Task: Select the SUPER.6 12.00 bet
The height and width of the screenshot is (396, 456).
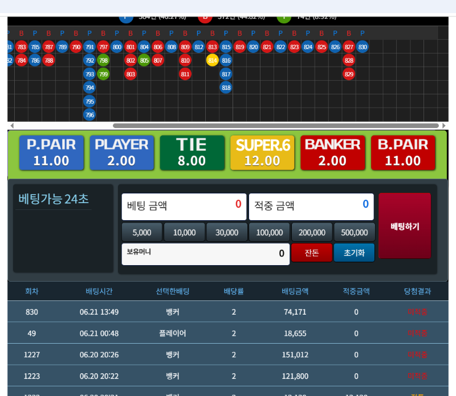Action: click(262, 152)
